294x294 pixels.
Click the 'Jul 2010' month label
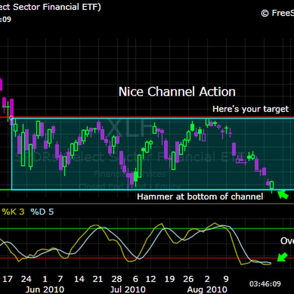coord(128,289)
